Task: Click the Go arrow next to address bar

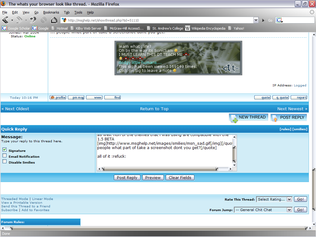Action: point(263,20)
